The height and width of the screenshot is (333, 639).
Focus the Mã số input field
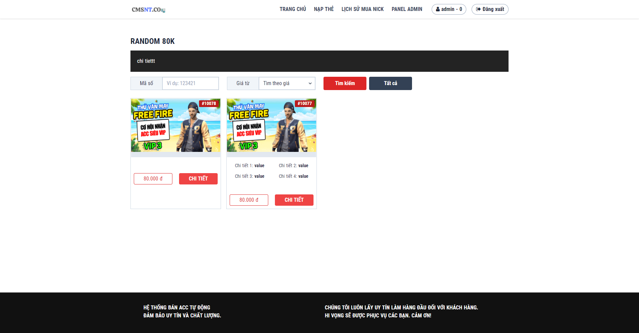[190, 83]
